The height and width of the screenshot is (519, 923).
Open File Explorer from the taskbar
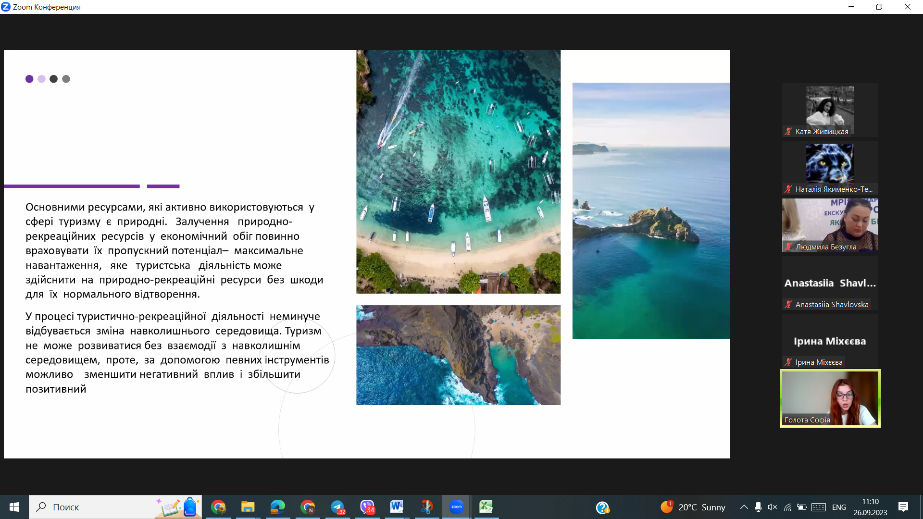tap(248, 507)
